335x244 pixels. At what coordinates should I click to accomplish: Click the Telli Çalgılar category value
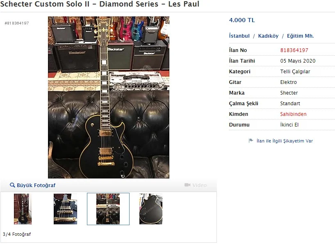pyautogui.click(x=295, y=72)
